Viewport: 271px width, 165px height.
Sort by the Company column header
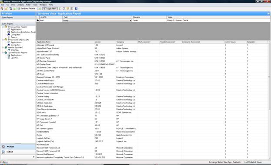point(127,42)
